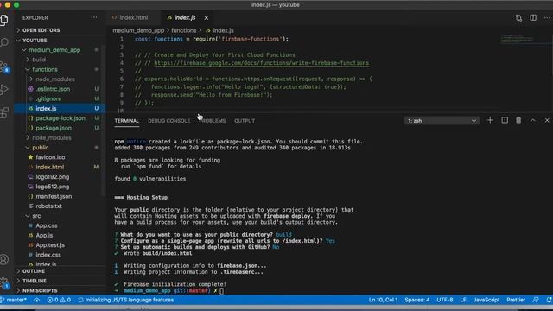Click functions in the breadcrumb
Screen dimensions: 553x311
(x=184, y=31)
